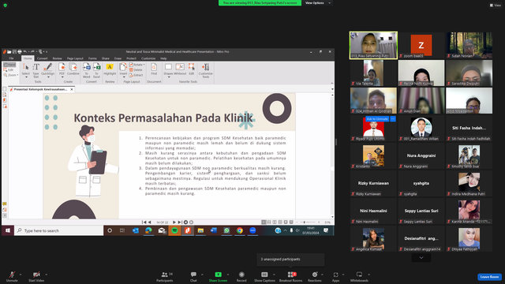This screenshot has height=284, width=505.
Task: Open Zoom Apps
Action: pos(335,277)
